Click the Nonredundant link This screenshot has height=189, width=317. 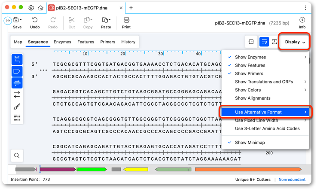tap(292, 180)
